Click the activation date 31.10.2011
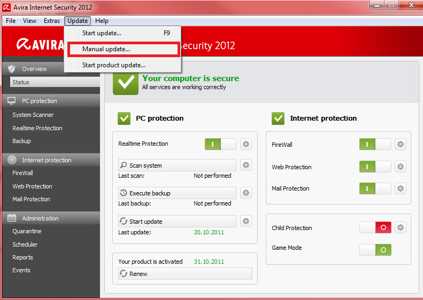423x300 pixels. pos(209,262)
